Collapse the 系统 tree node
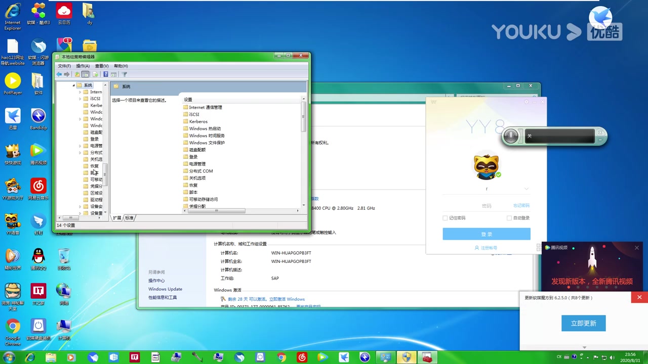The image size is (648, 364). coord(74,85)
